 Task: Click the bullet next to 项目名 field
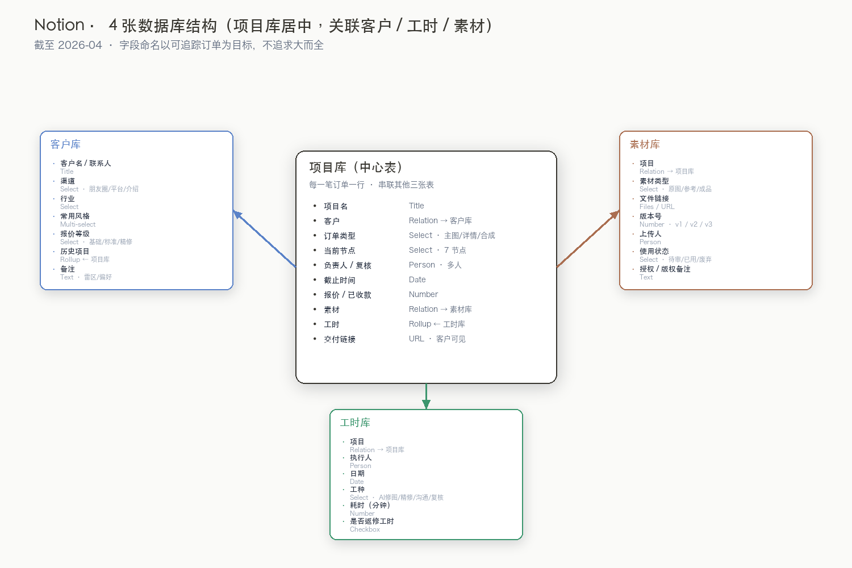tap(316, 206)
